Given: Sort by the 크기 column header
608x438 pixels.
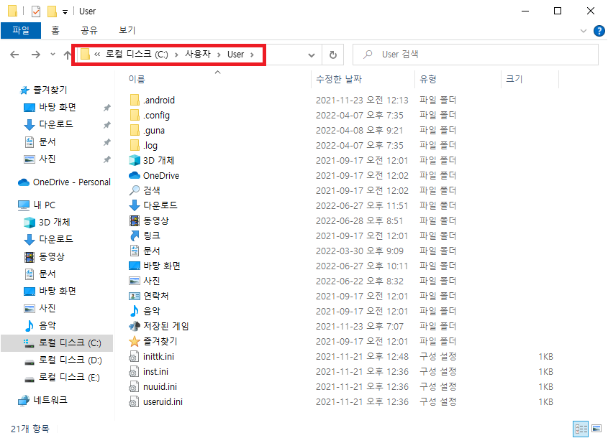Looking at the screenshot, I should click(514, 79).
